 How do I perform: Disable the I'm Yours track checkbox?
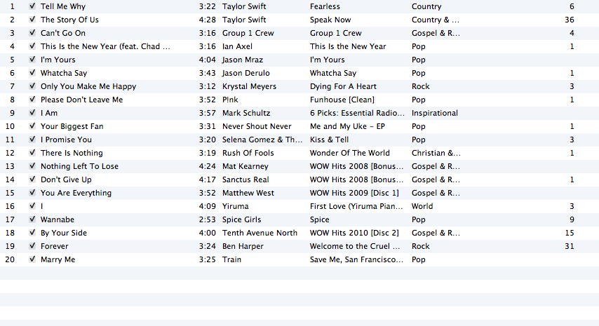pyautogui.click(x=32, y=60)
